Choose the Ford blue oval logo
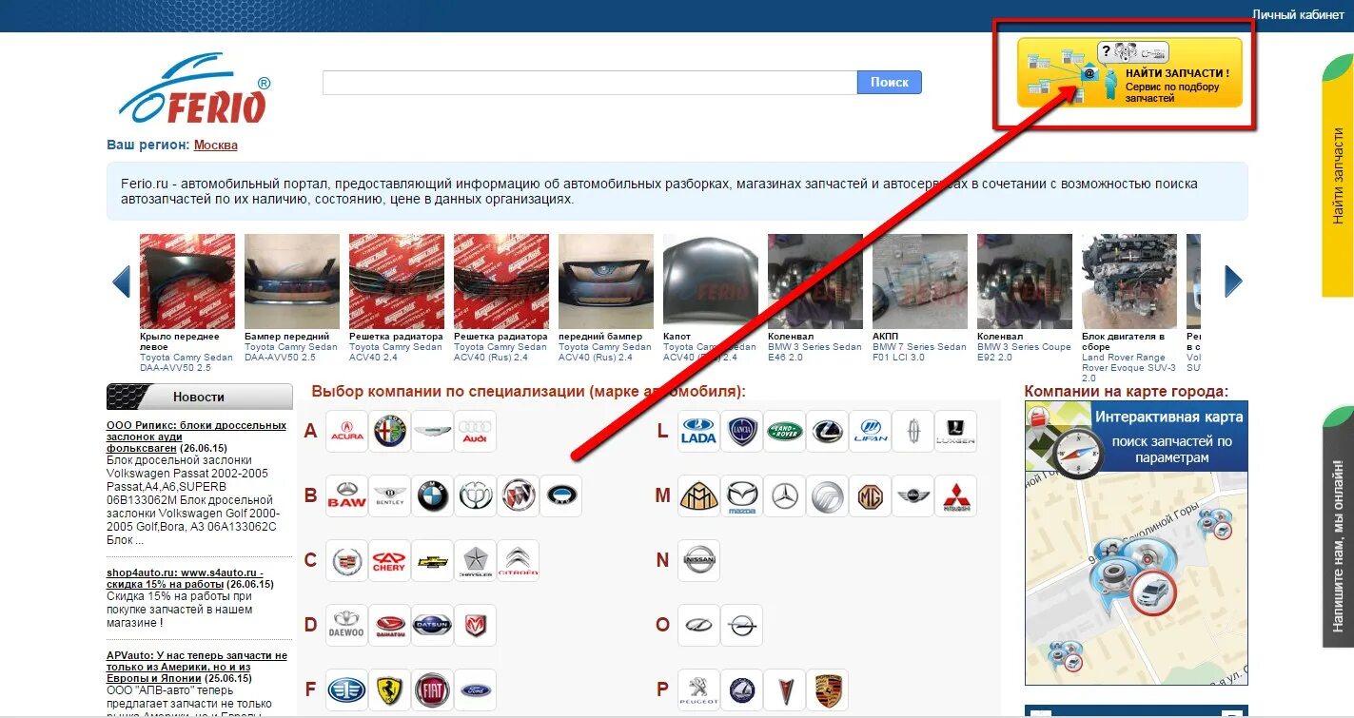 [475, 690]
